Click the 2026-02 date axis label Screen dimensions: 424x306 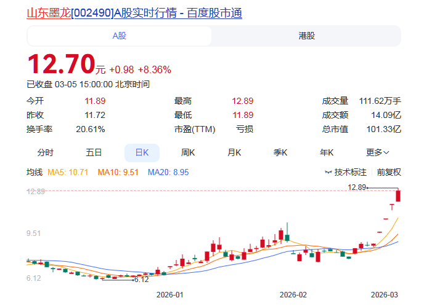293,294
